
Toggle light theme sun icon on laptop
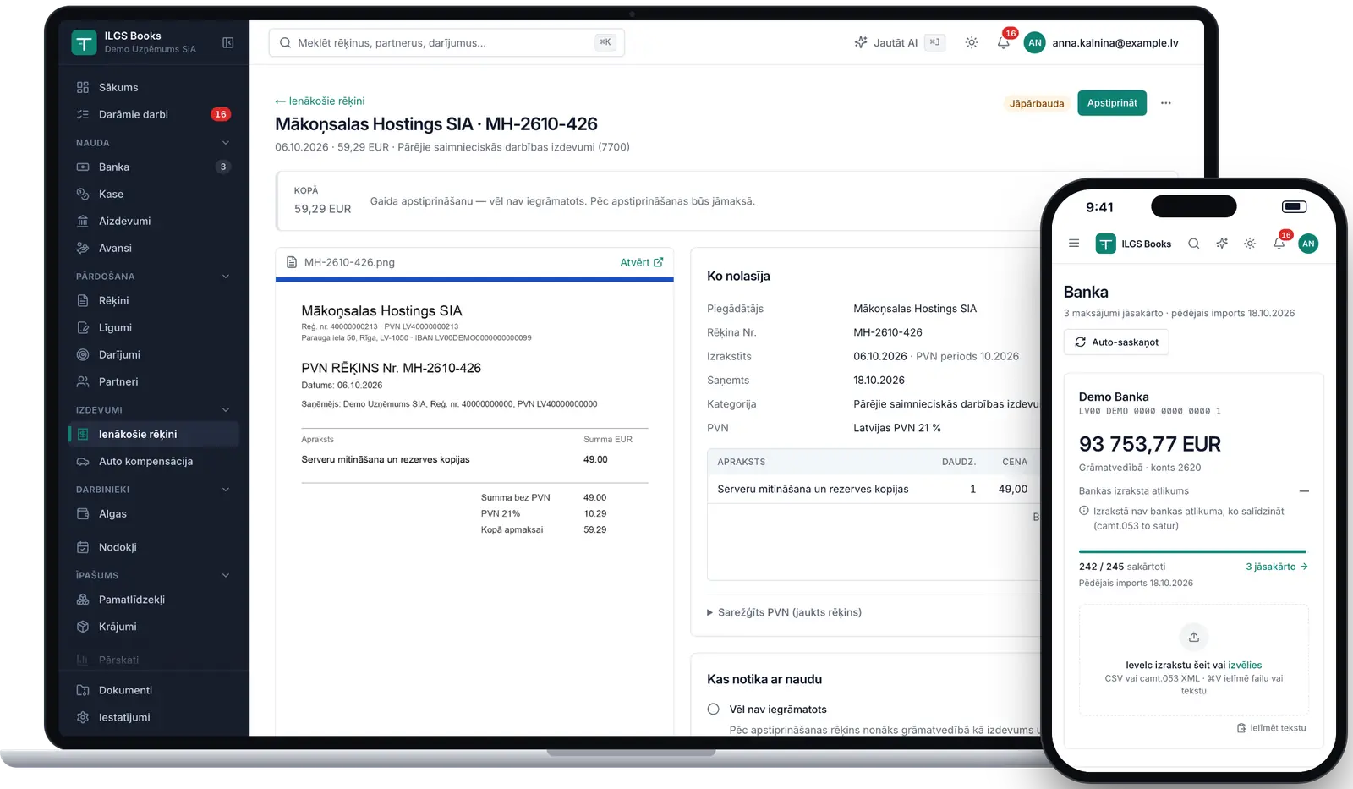tap(972, 42)
